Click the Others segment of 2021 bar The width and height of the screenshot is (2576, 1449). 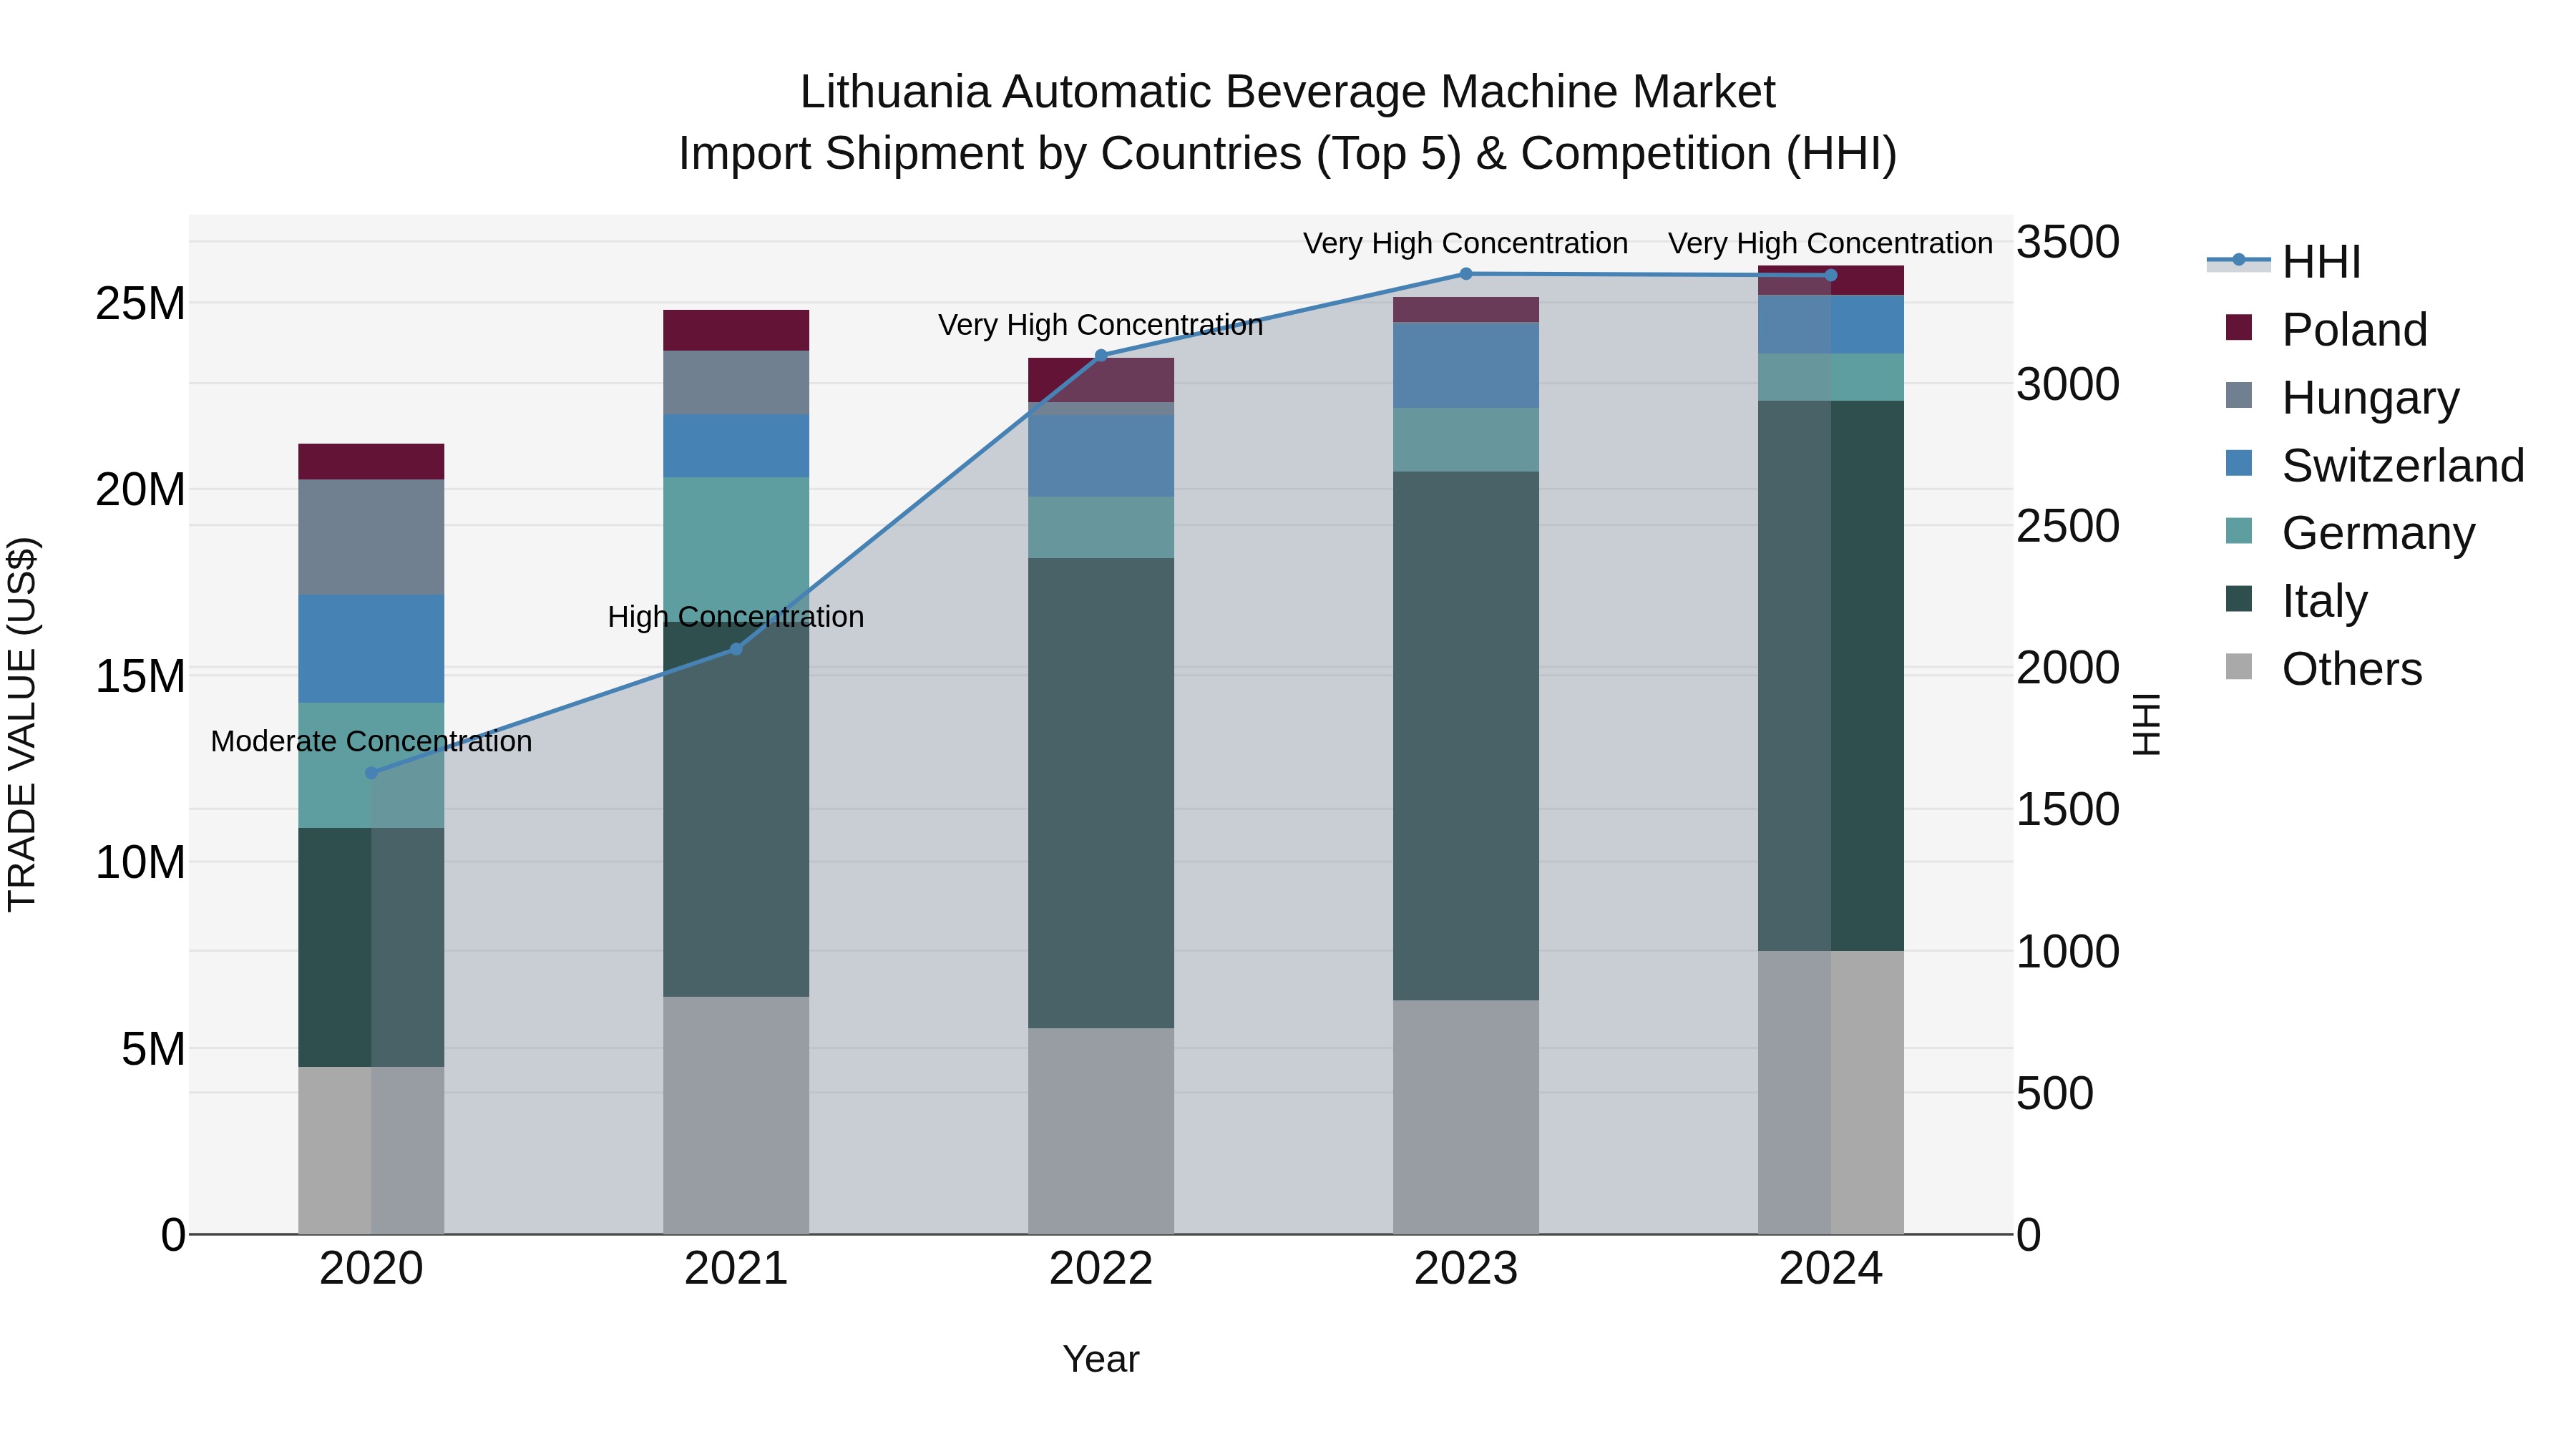click(736, 1115)
